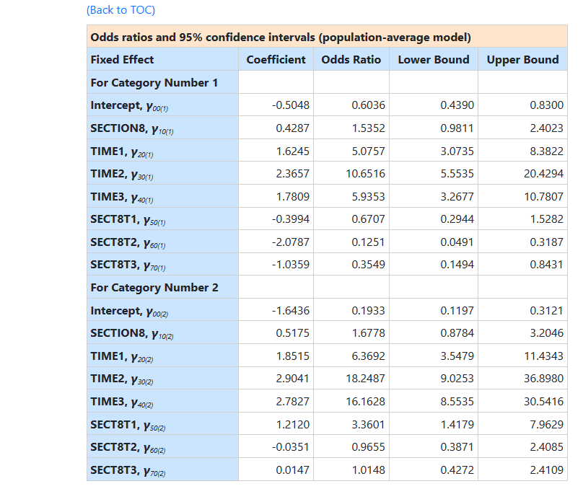Image resolution: width=583 pixels, height=489 pixels.
Task: Select the Fixed Effect column header
Action: [122, 60]
